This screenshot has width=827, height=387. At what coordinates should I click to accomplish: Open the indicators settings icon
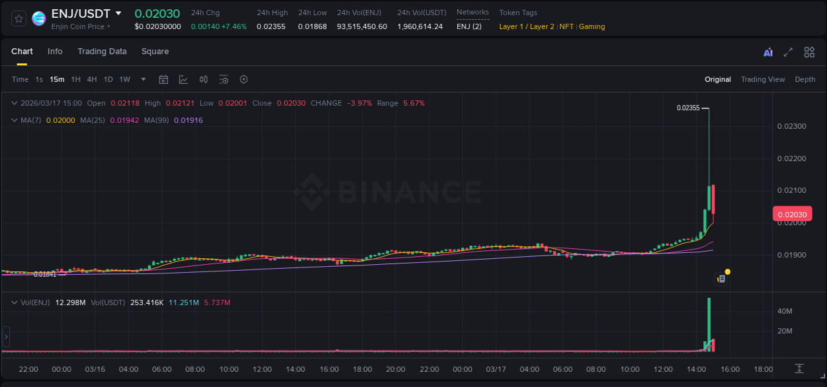pos(224,79)
